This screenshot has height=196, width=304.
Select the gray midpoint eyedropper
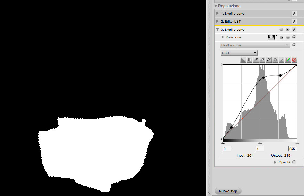pyautogui.click(x=262, y=60)
